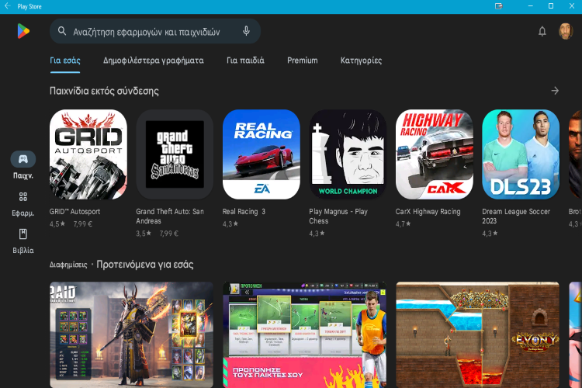Open Games section in sidebar
The width and height of the screenshot is (582, 388).
coord(23,165)
